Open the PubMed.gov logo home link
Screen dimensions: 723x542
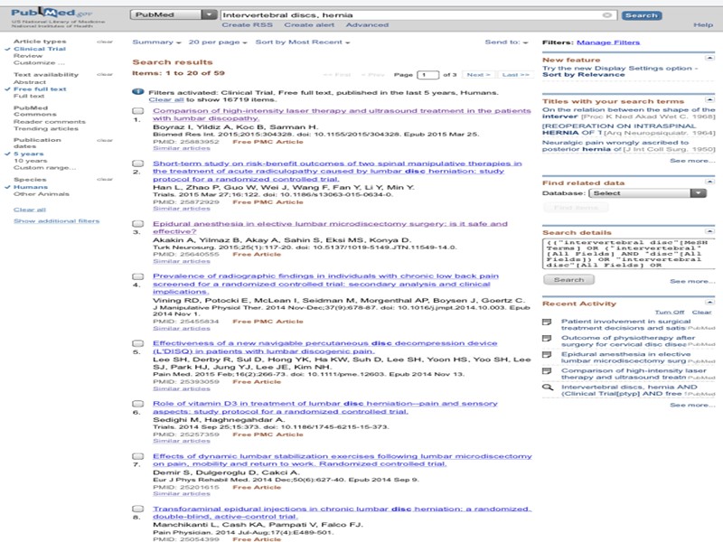click(52, 13)
